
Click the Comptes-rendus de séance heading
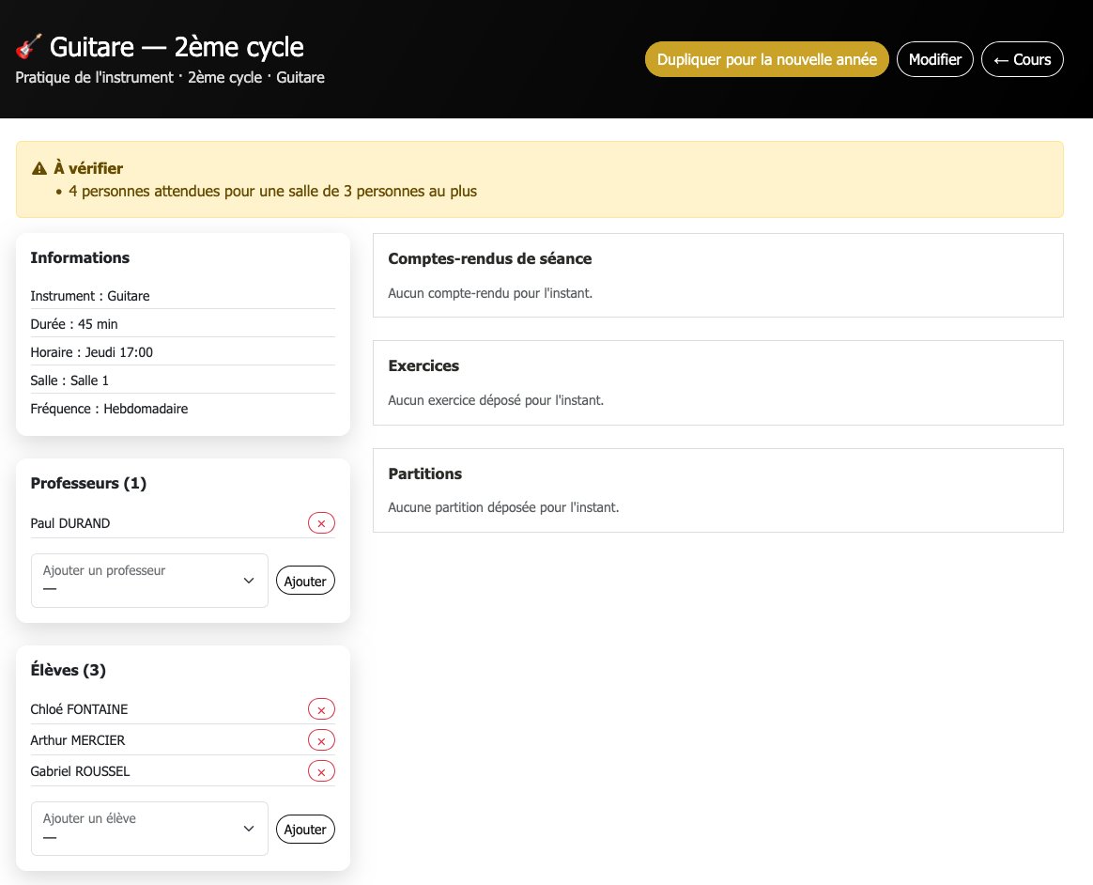[x=490, y=258]
